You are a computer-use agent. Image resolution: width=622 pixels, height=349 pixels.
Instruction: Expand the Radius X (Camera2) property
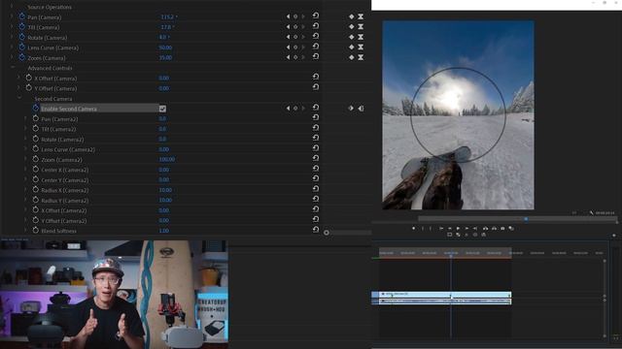(x=26, y=190)
